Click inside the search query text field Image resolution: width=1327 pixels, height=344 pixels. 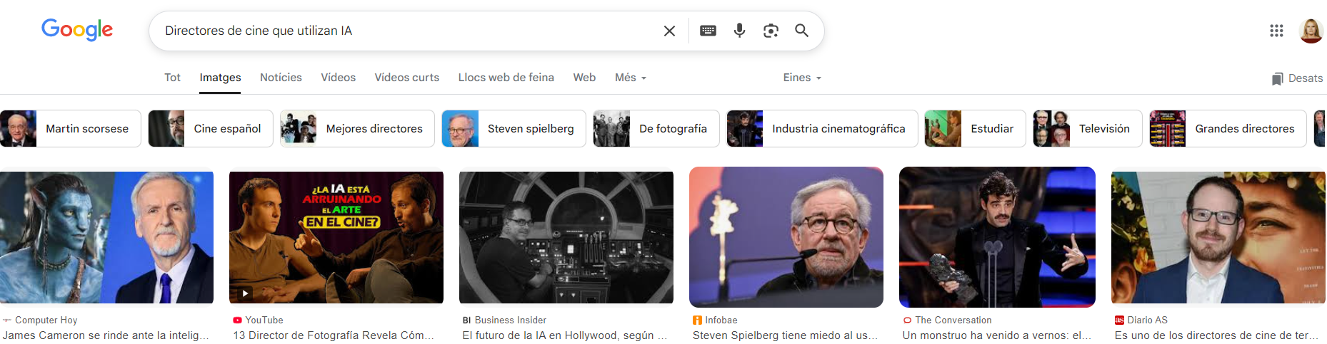[x=400, y=31]
